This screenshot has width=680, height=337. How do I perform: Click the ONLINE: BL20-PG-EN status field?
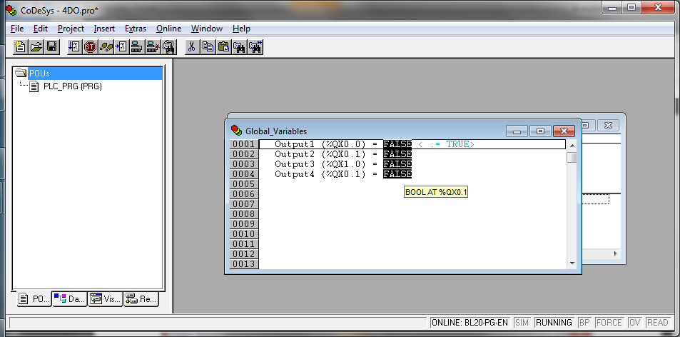470,323
